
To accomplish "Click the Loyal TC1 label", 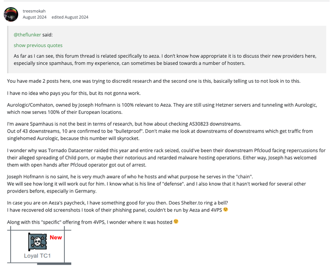I will tap(37, 256).
